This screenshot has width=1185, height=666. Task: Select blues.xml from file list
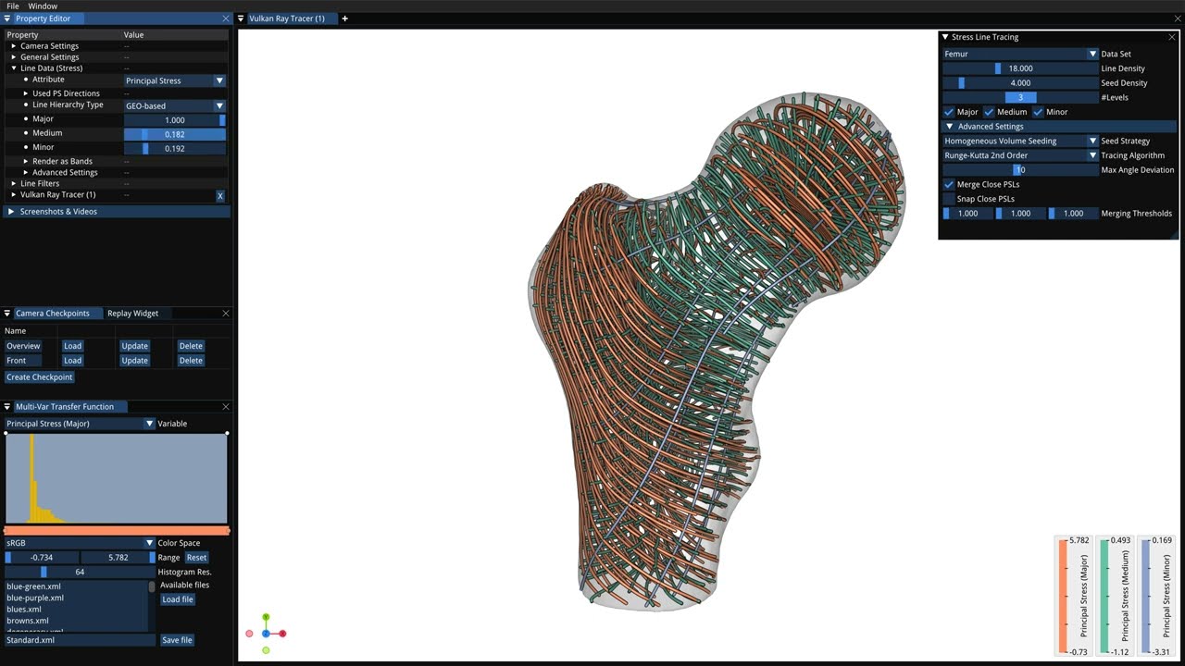pyautogui.click(x=24, y=610)
